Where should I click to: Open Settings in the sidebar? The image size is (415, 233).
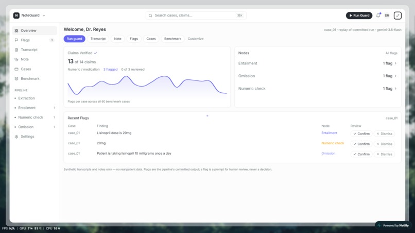pos(34,137)
